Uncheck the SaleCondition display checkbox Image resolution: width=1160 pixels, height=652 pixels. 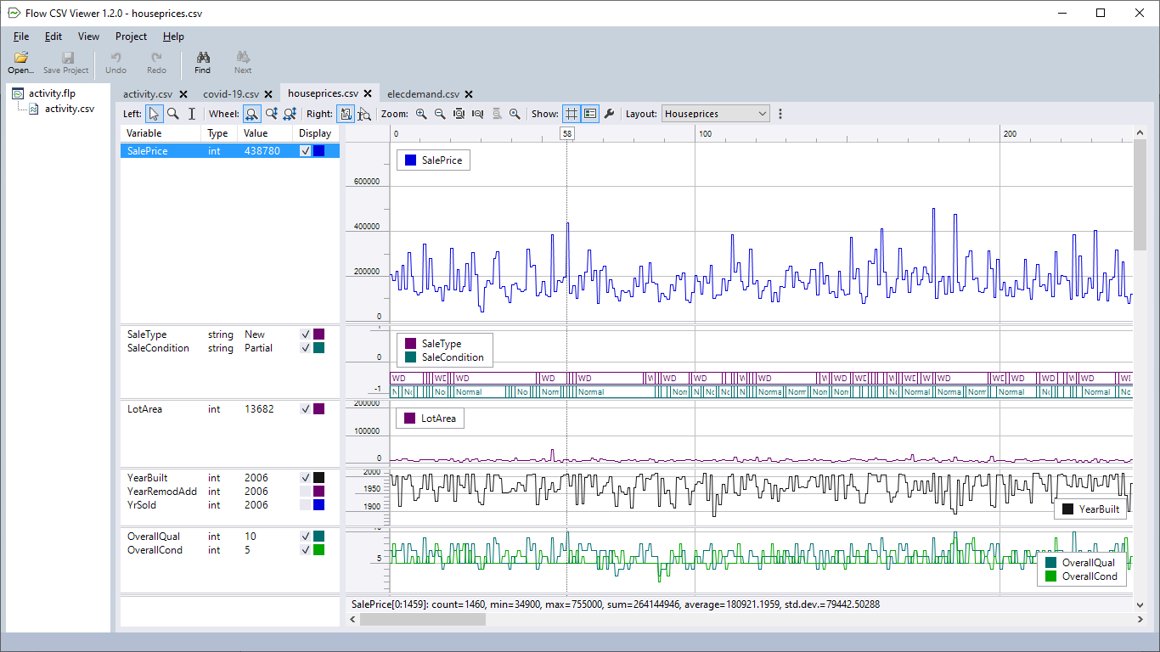306,348
